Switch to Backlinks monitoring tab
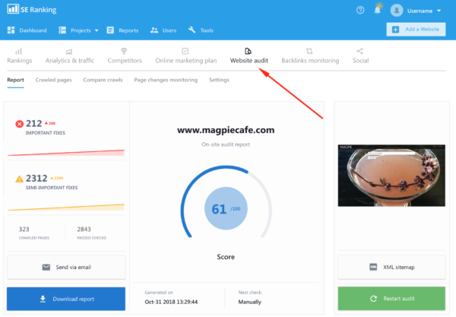 click(x=310, y=61)
